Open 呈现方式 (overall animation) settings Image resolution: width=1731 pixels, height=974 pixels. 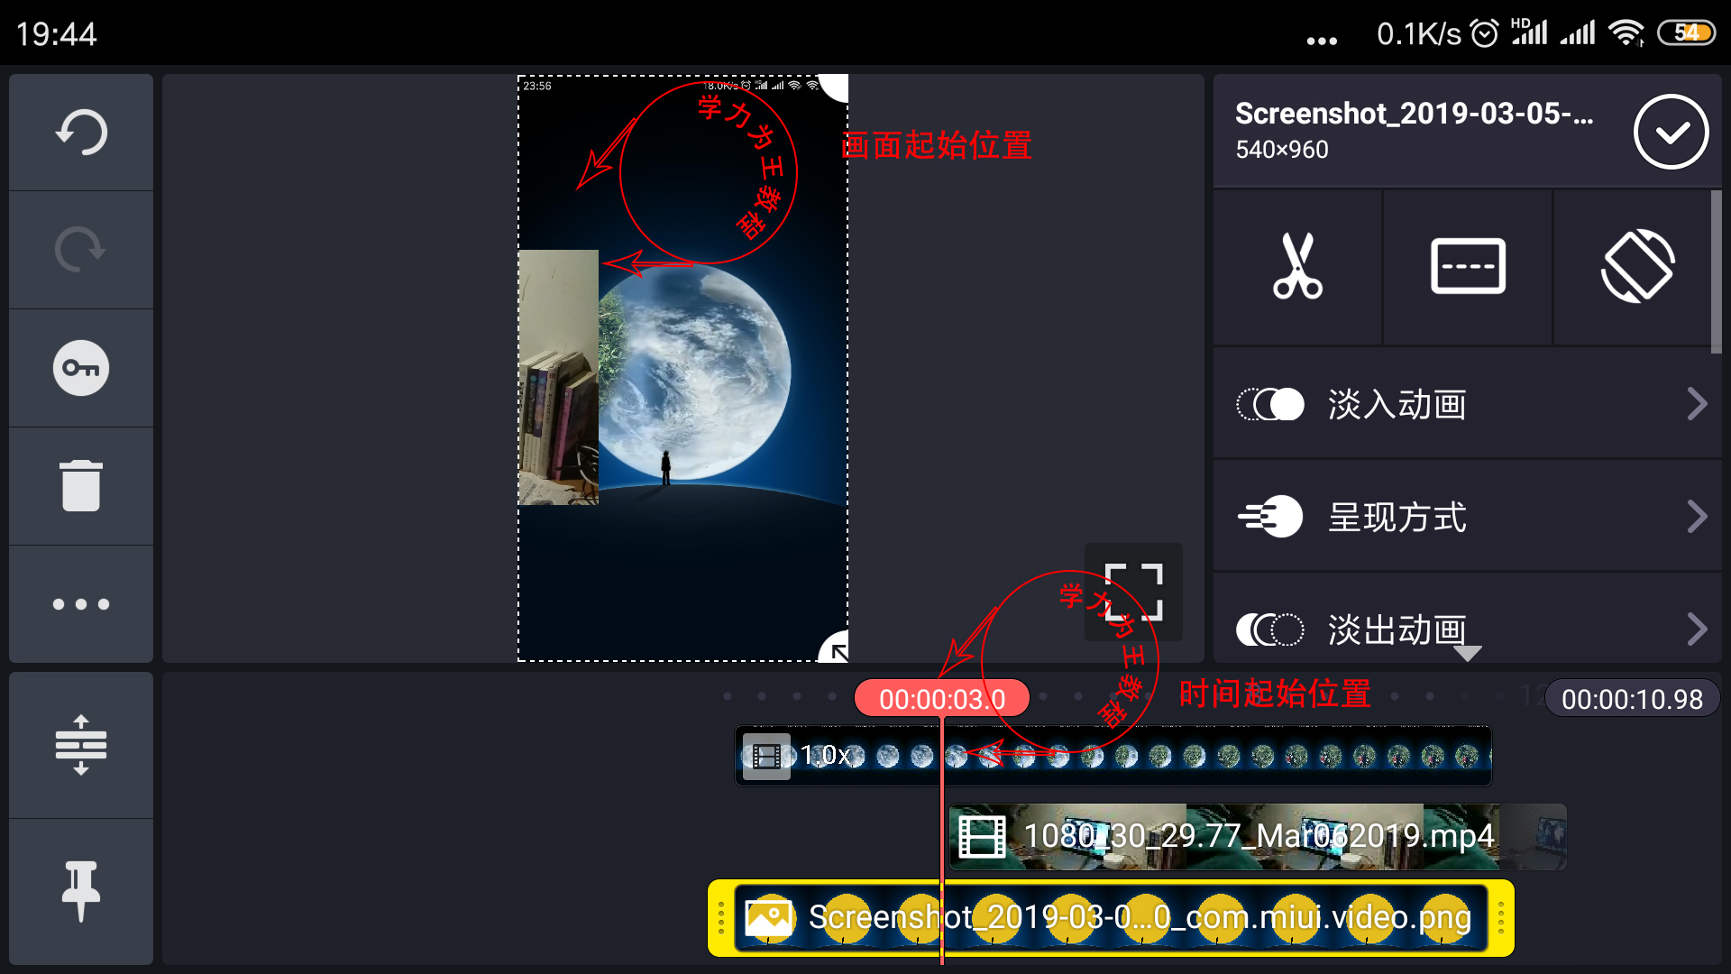click(1397, 517)
